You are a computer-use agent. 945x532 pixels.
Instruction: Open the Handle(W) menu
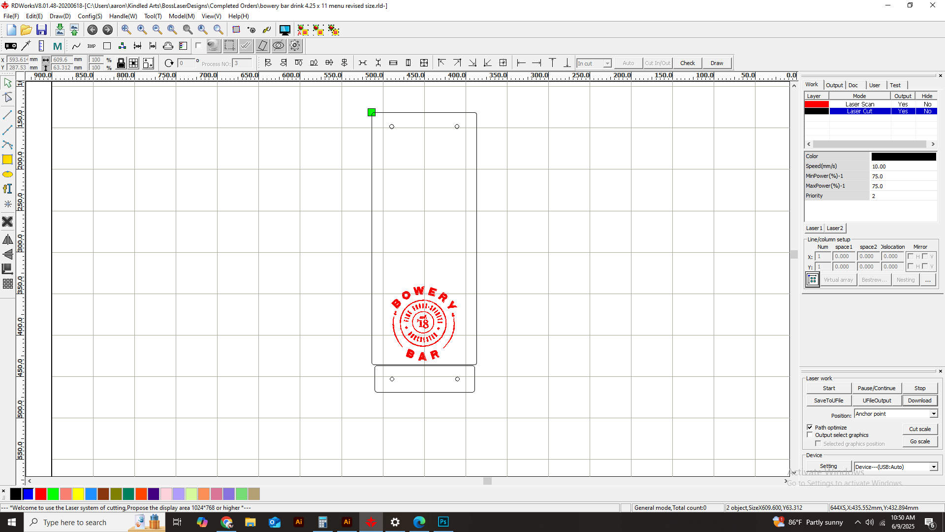click(x=123, y=16)
